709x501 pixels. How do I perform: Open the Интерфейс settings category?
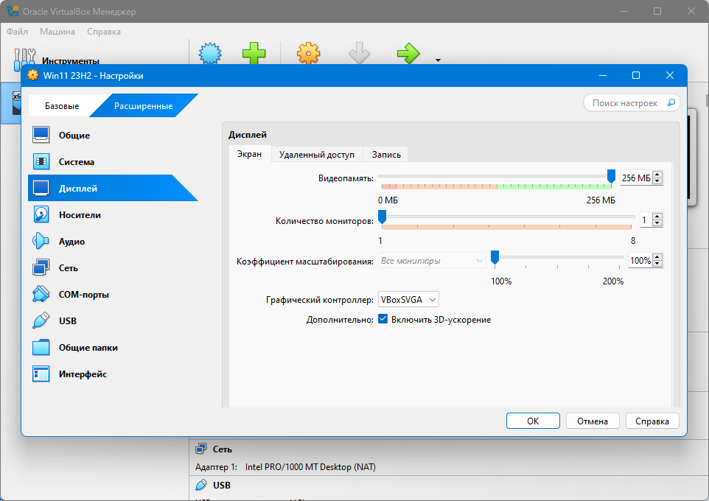(x=113, y=374)
